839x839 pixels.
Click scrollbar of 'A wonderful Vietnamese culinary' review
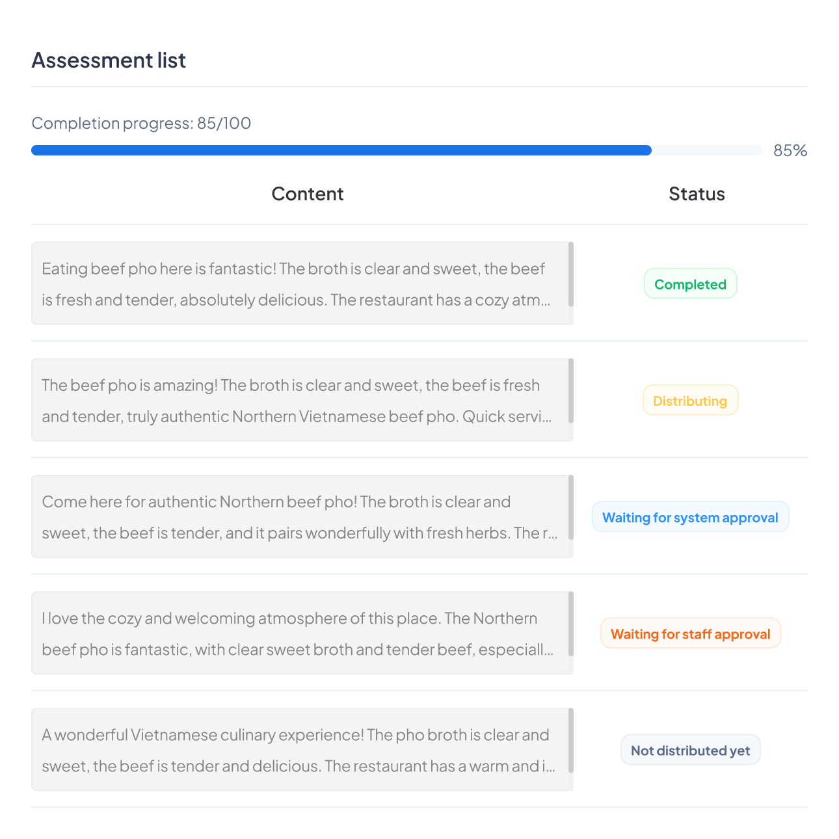[x=571, y=740]
